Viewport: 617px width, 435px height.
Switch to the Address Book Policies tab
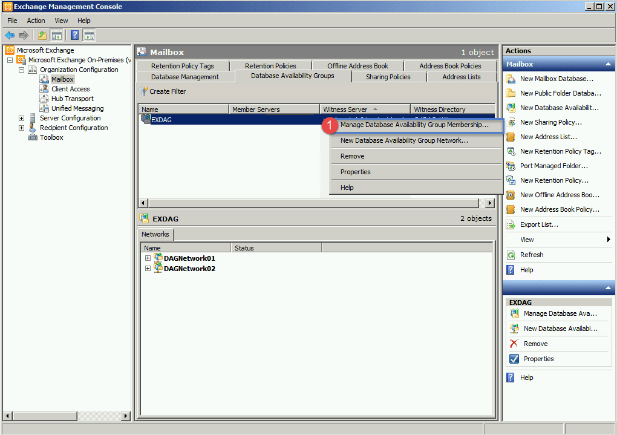coord(450,66)
